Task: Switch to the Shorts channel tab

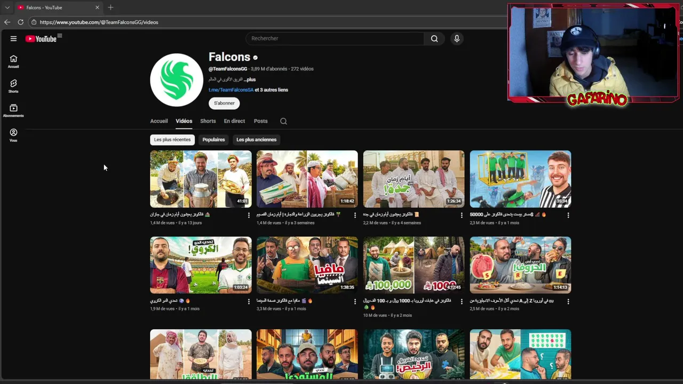Action: pos(208,121)
